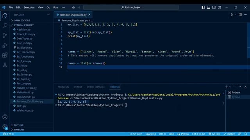Screen dimensions: 250x140
Task: Expand the Outline section
Action: [18, 125]
